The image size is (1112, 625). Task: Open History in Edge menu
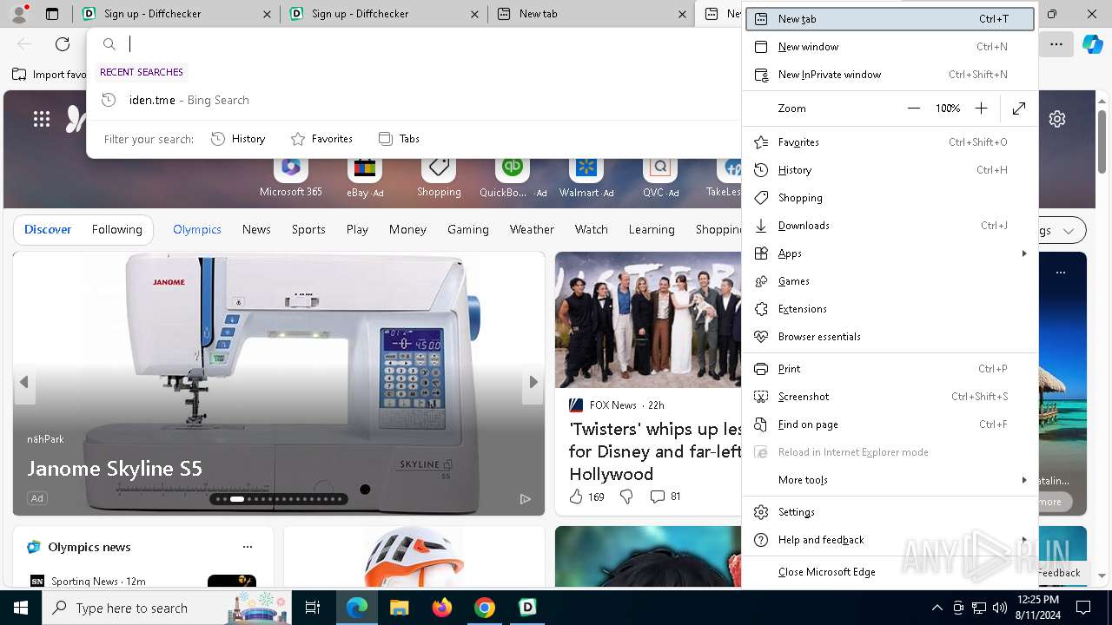pos(890,170)
